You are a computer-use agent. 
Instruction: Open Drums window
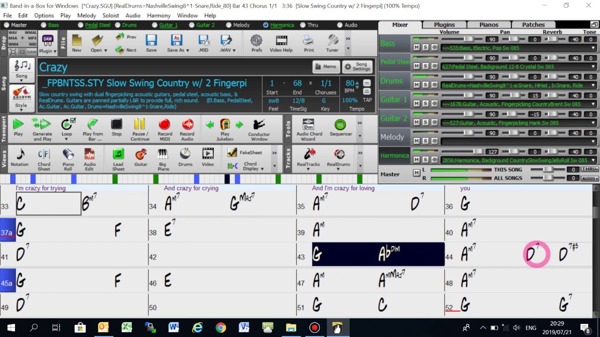coord(185,157)
